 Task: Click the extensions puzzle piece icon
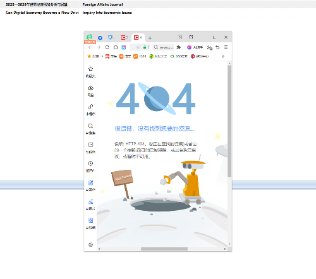tap(179, 47)
